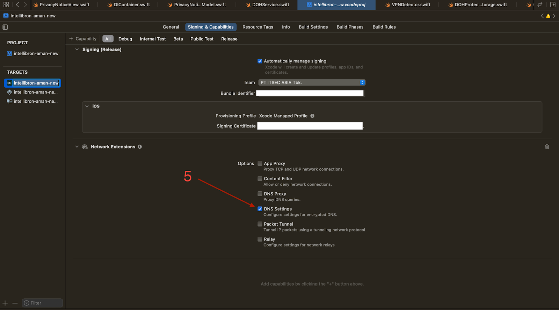Open the Info tab
The height and width of the screenshot is (310, 559).
286,27
